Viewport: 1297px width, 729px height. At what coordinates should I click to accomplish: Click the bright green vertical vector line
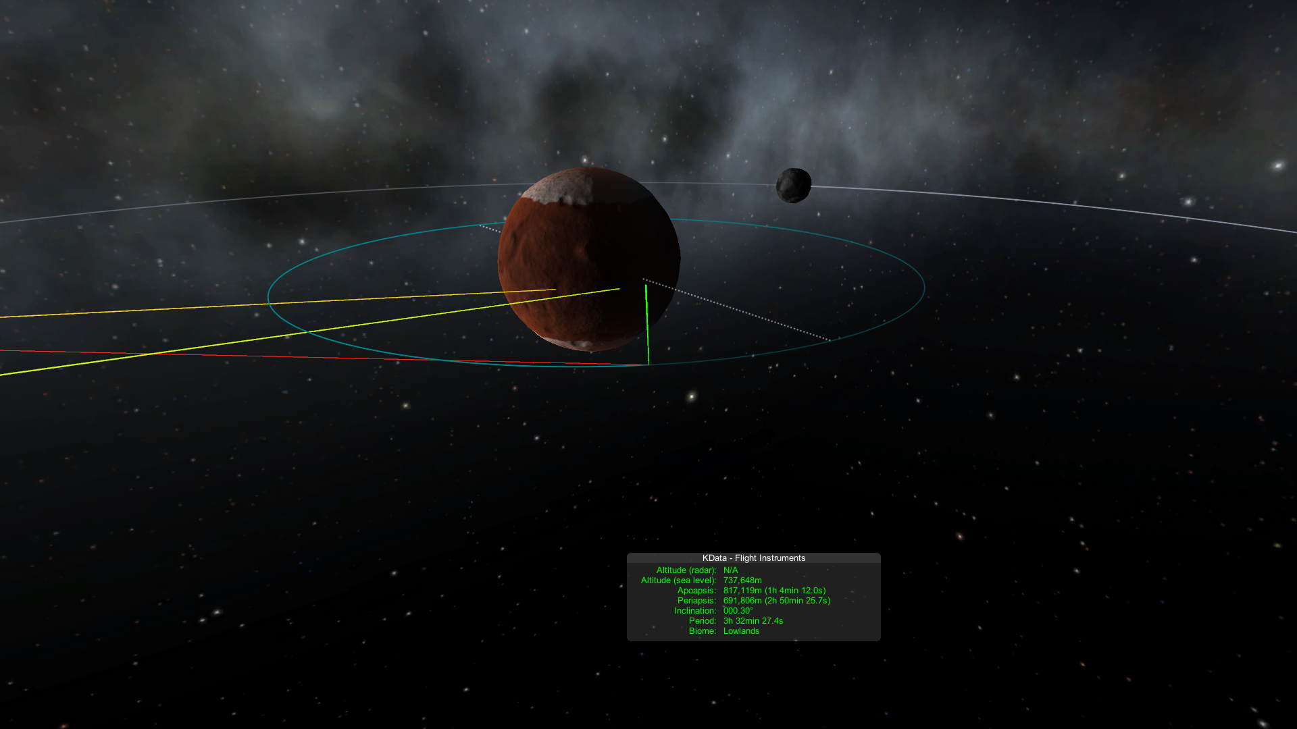(x=647, y=324)
